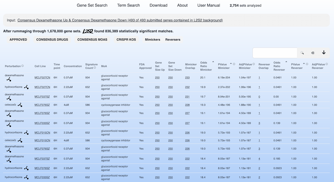The image size is (334, 182).
Task: Click the magnifier search icon beside the table filter box
Action: click(302, 53)
